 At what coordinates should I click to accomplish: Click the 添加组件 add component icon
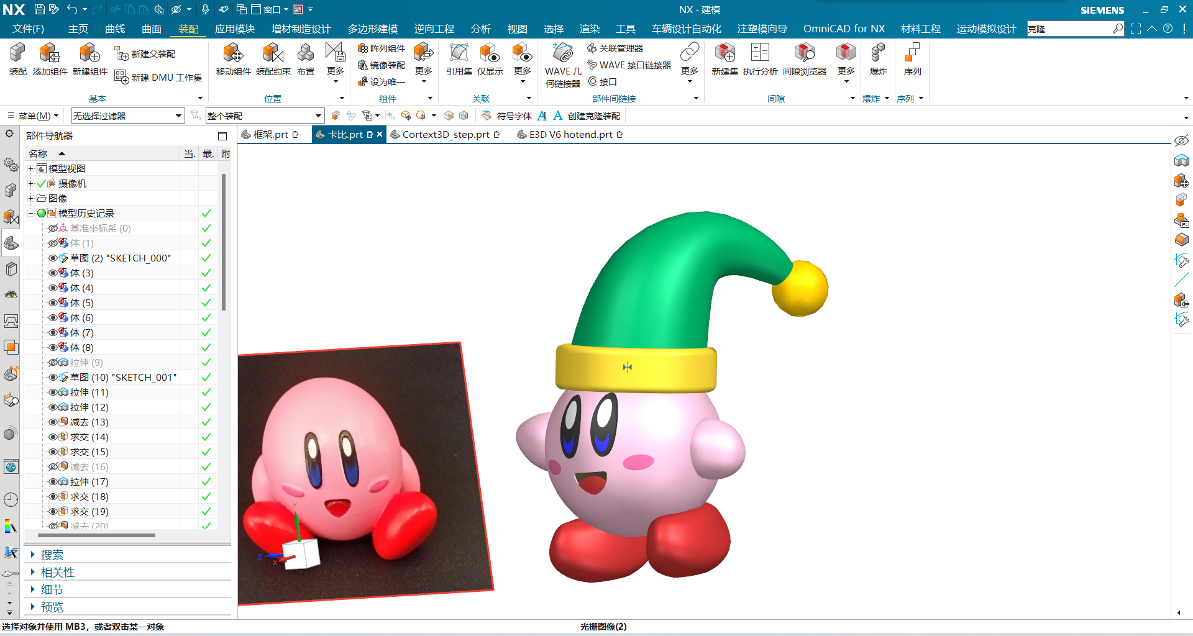point(50,59)
